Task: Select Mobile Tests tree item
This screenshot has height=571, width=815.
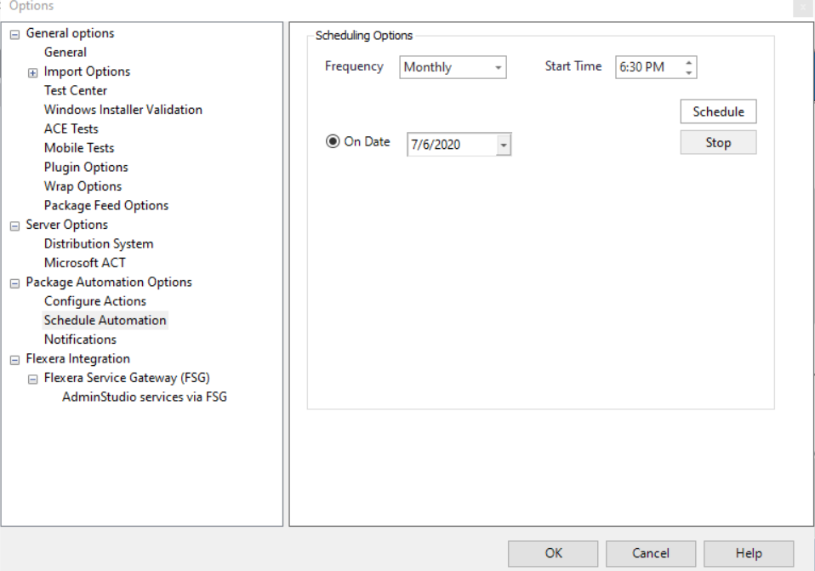Action: 79,148
